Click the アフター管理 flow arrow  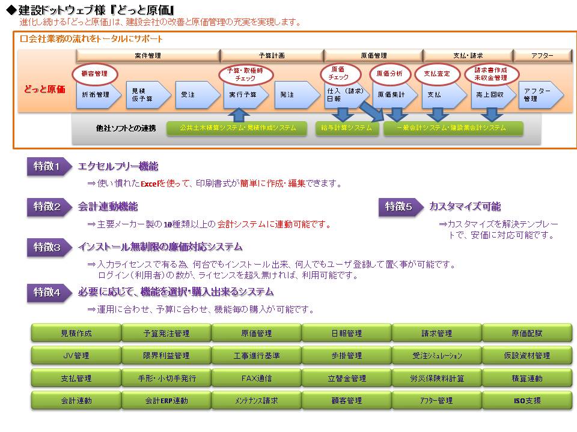[x=541, y=95]
